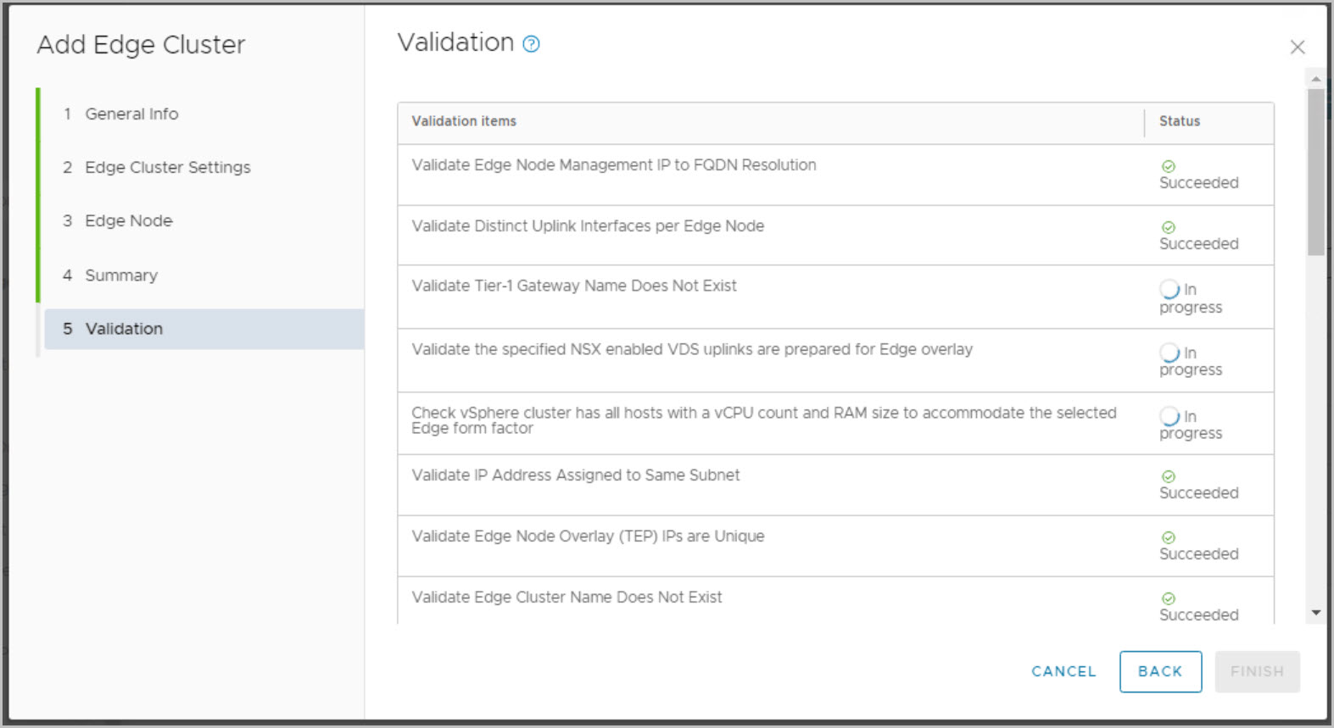Click success icon for Overlay TEP IPs

pyautogui.click(x=1168, y=538)
